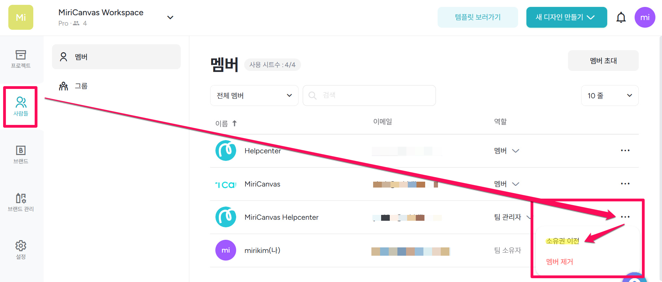Screen dimensions: 662x282
Task: Choose Transfer Ownership from context menu
Action: click(x=562, y=241)
